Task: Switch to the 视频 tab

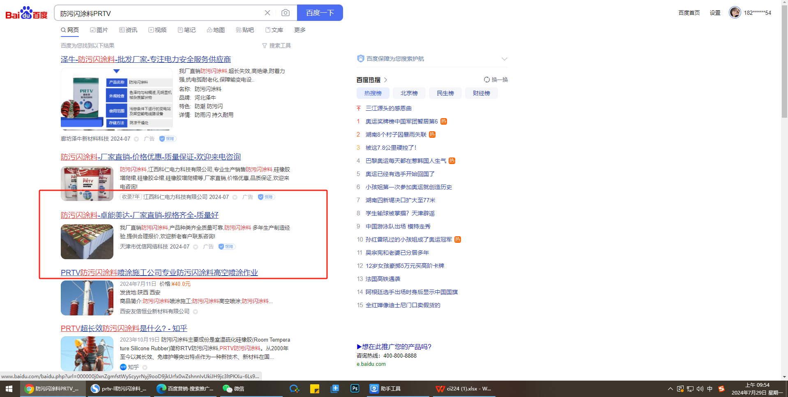Action: click(157, 30)
